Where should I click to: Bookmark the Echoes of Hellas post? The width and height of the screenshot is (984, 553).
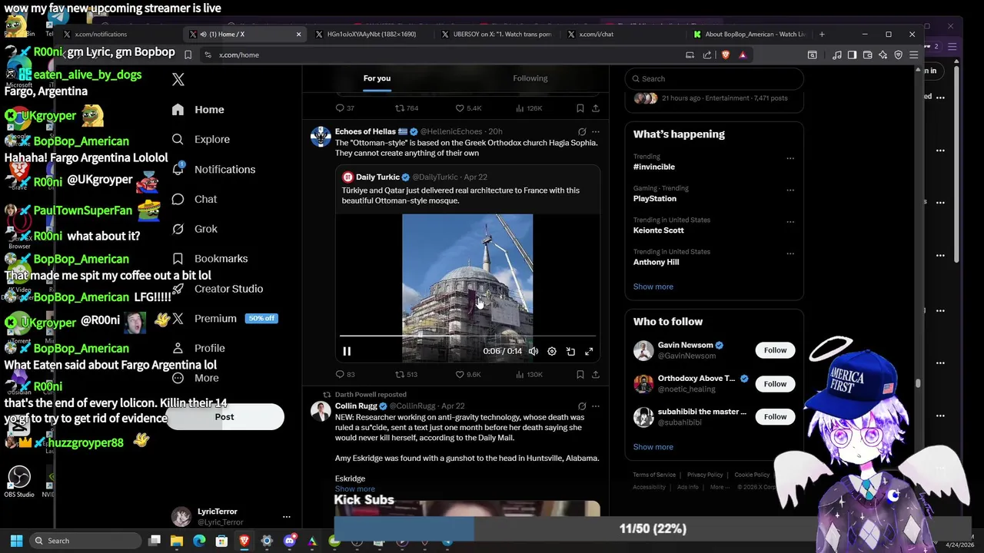point(580,374)
